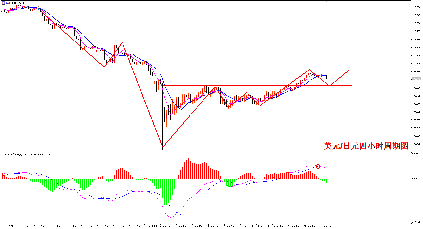Screen dimensions: 423x229
Task: Click the red sell arrow near 14 Dec
Action: [x=39, y=7]
